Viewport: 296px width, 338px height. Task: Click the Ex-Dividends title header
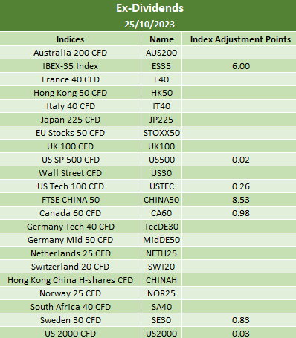149,8
